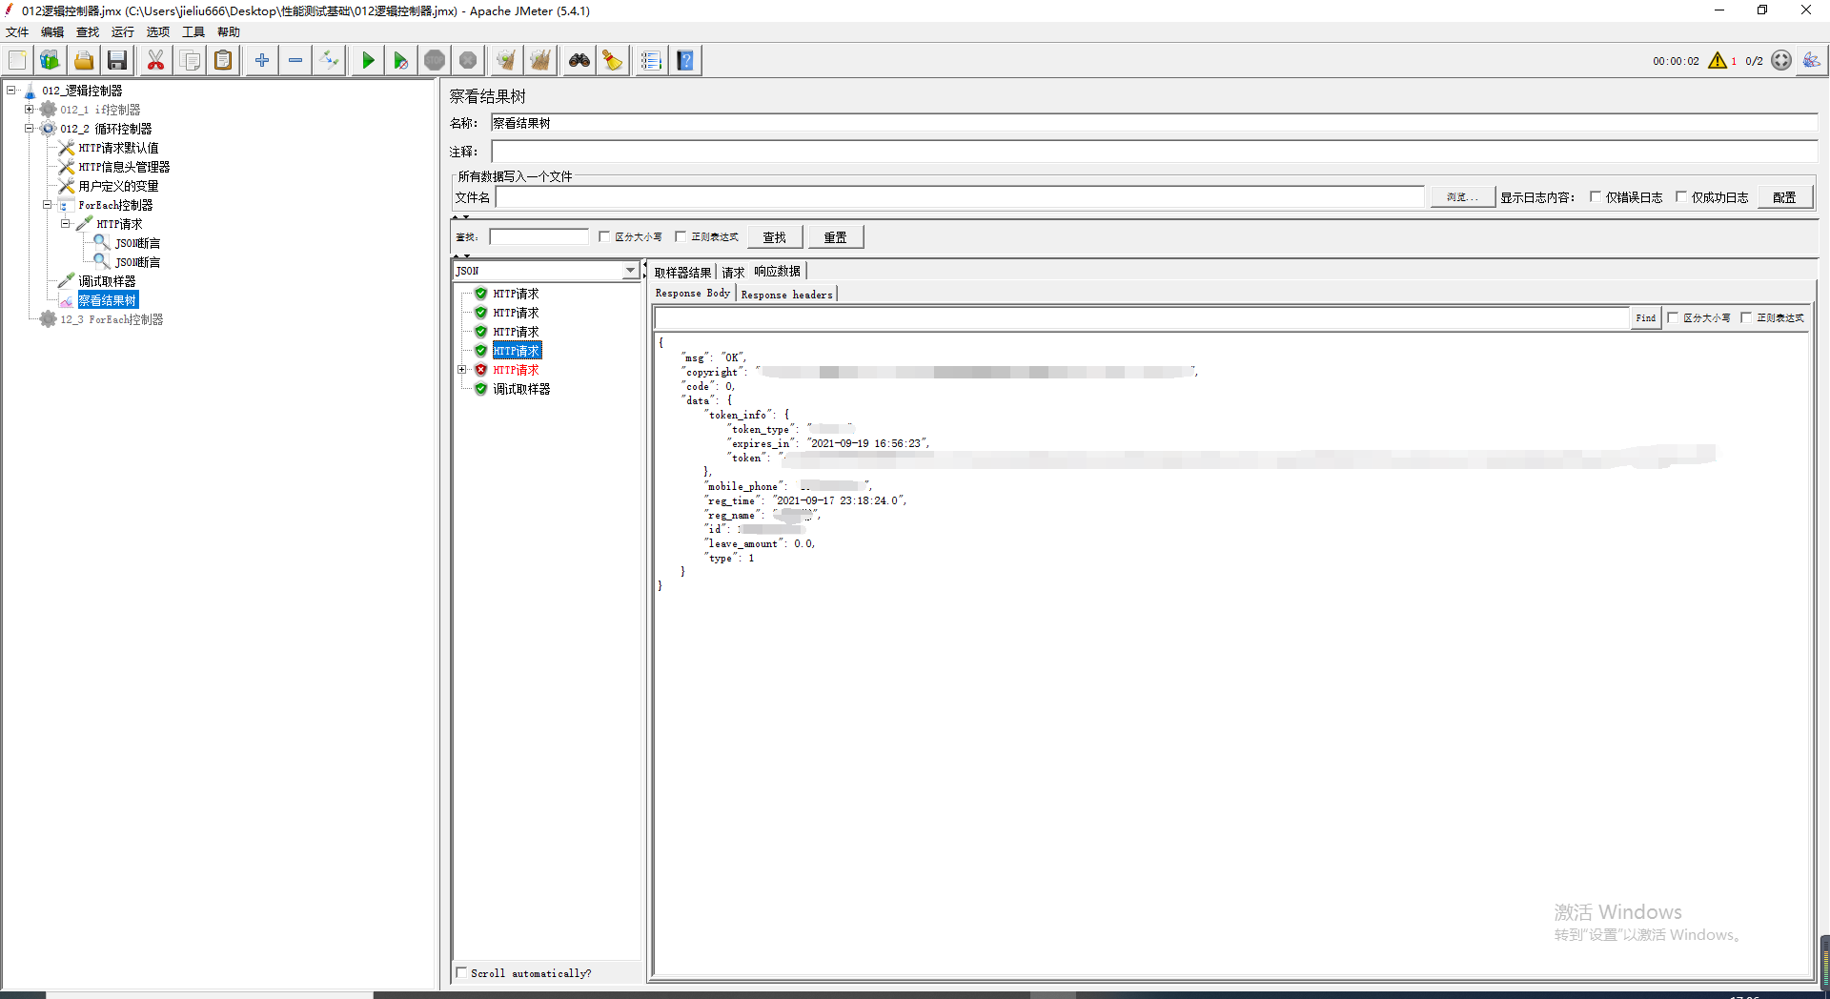
Task: Select the 调试取样器 tree item
Action: pyautogui.click(x=107, y=281)
